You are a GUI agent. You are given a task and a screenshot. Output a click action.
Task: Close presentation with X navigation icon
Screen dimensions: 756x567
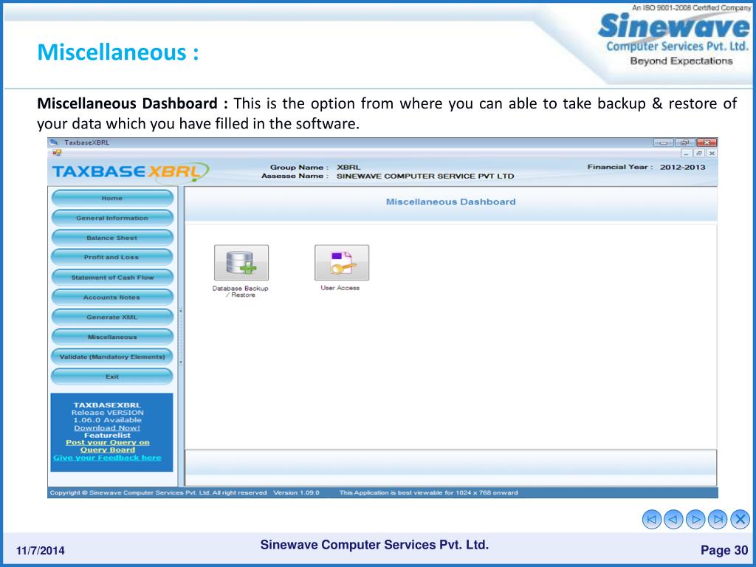click(740, 519)
